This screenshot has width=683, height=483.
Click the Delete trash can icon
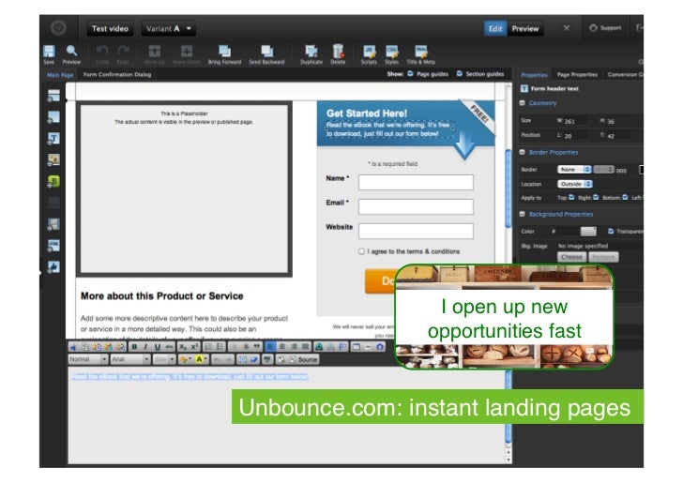coord(338,52)
